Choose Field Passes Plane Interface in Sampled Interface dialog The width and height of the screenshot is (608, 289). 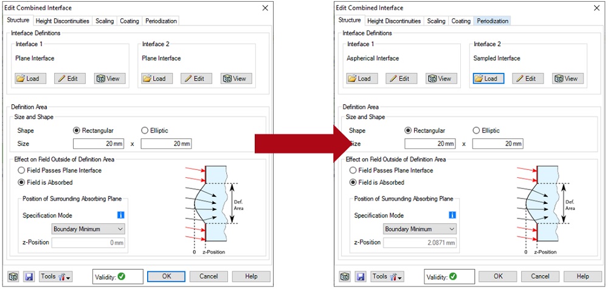click(x=354, y=171)
